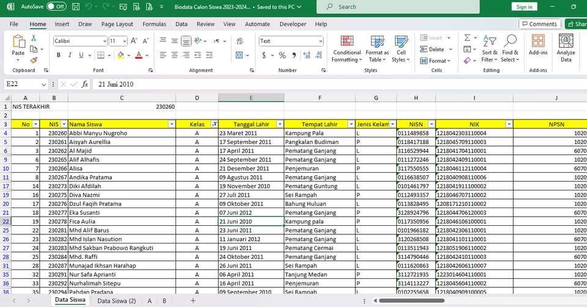
Task: Apply the red Font Color
Action: 139,56
